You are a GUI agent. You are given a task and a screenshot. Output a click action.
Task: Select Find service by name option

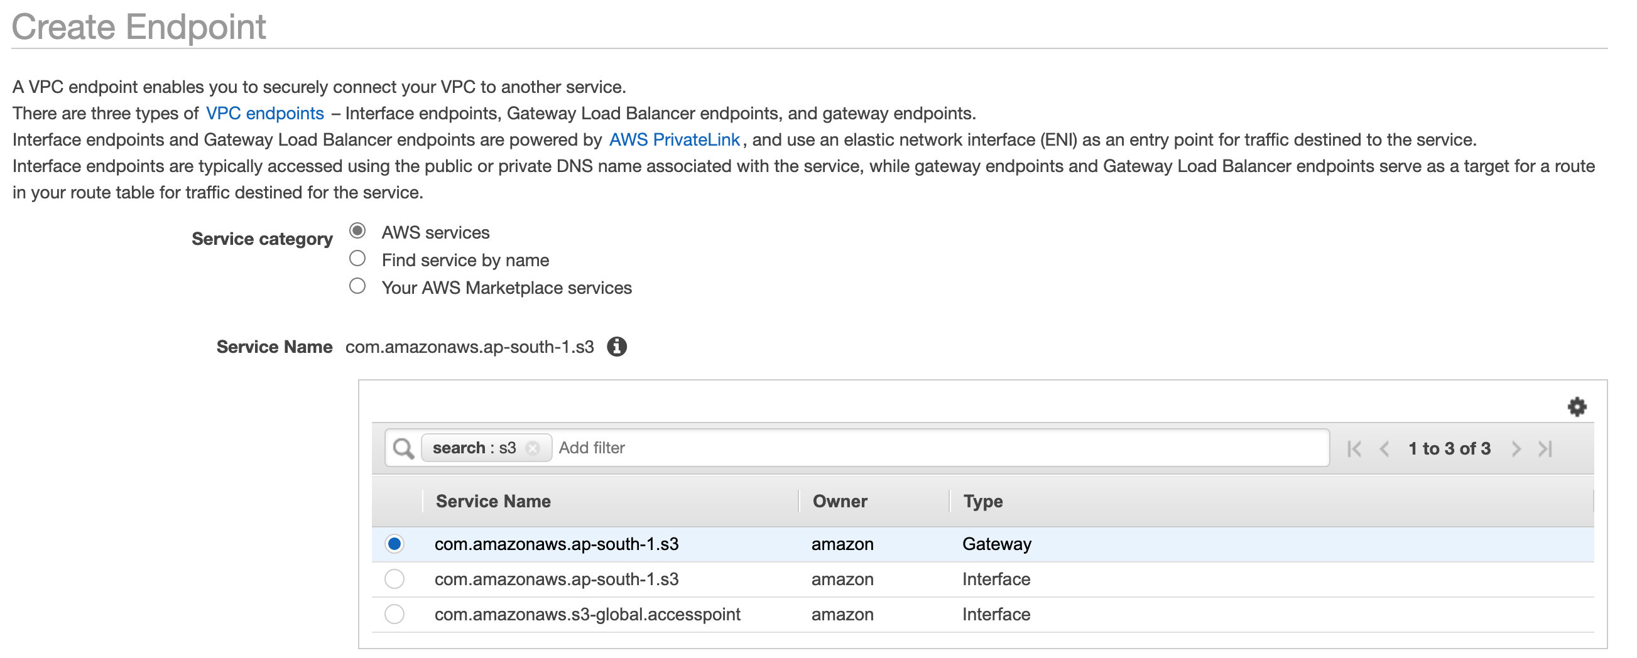click(357, 259)
